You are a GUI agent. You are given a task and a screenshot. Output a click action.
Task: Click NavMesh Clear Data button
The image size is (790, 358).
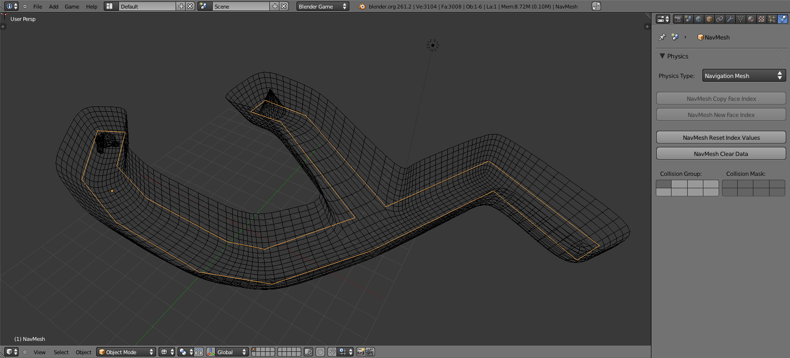721,154
